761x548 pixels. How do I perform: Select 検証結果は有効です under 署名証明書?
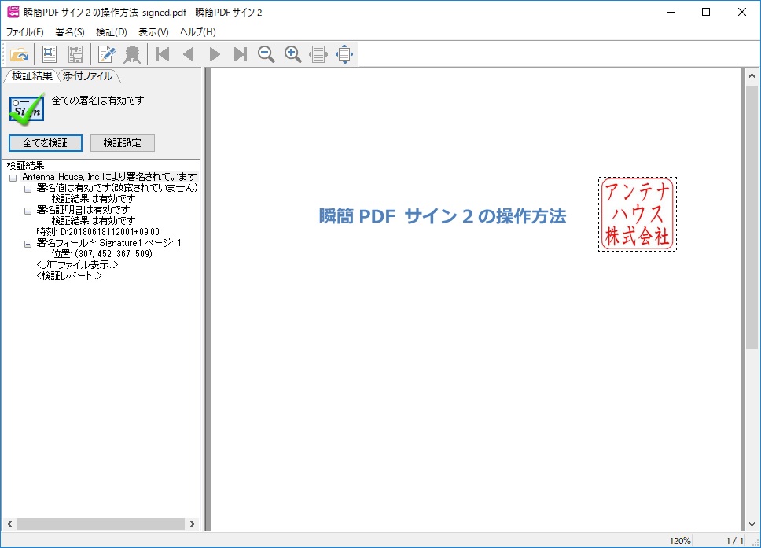(x=94, y=221)
